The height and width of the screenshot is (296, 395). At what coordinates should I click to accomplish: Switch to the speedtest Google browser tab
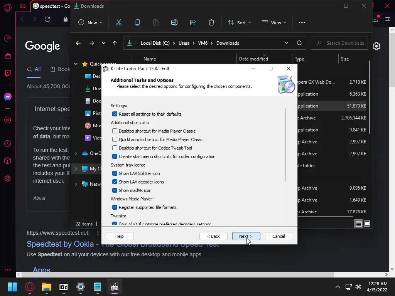(52, 6)
